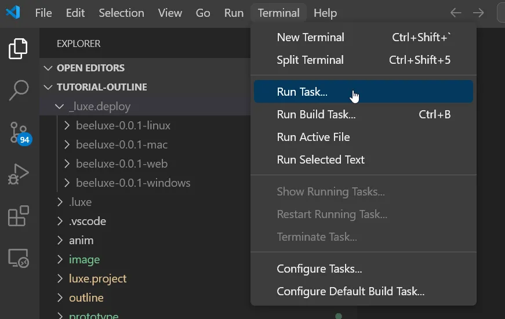Viewport: 505px width, 319px height.
Task: Choose New Terminal from menu
Action: coord(310,37)
